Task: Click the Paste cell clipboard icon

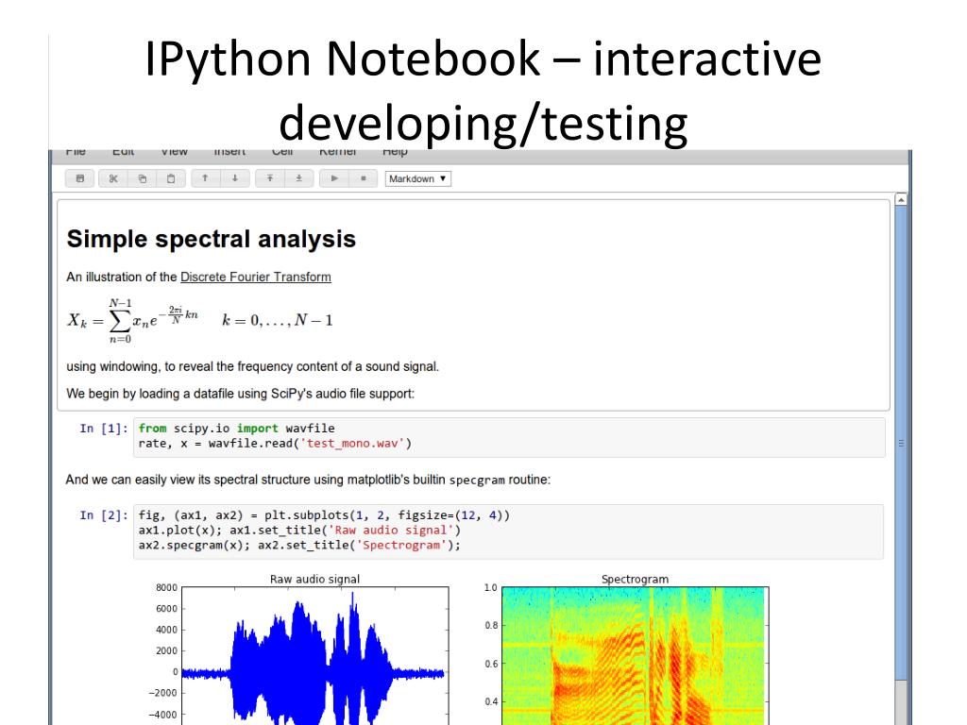Action: (x=171, y=178)
